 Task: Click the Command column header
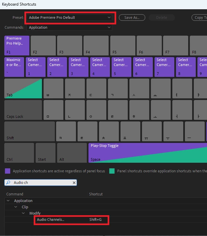coord(15,194)
